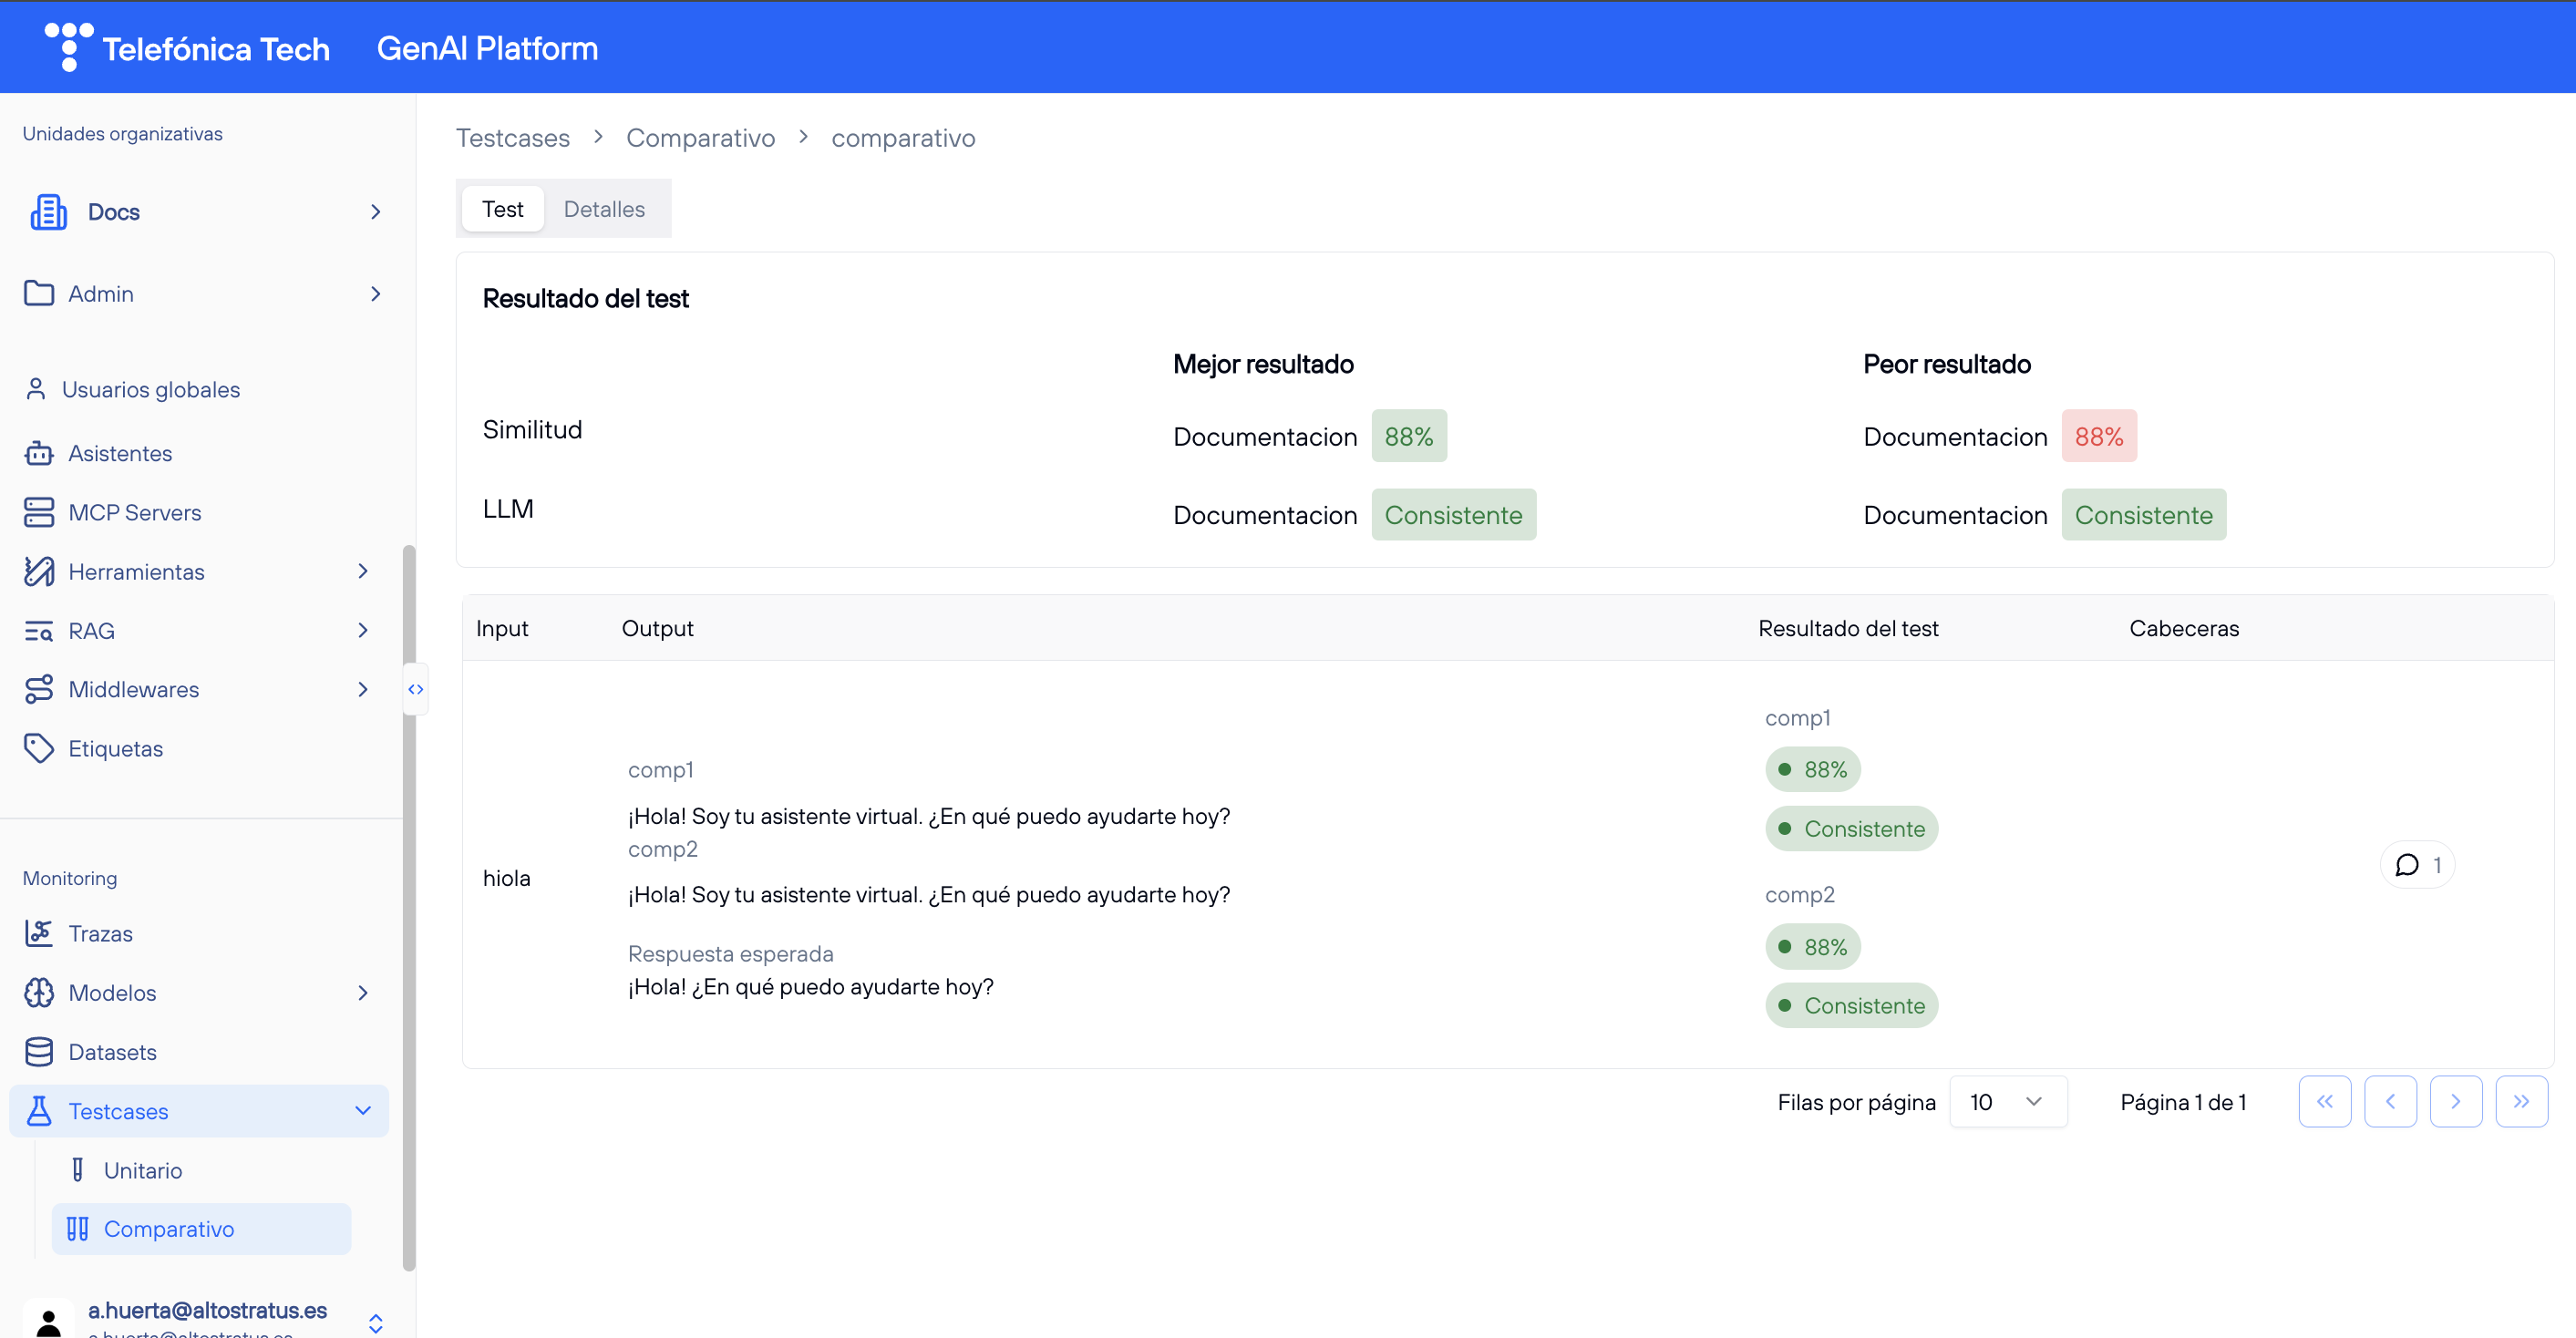Select the Unitario testcases item
The image size is (2576, 1338).
(x=142, y=1170)
